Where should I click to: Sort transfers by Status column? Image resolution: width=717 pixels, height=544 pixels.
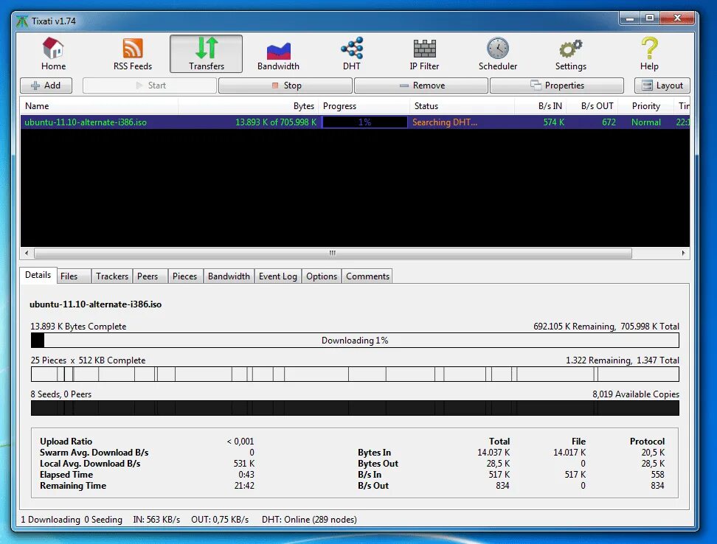coord(462,106)
